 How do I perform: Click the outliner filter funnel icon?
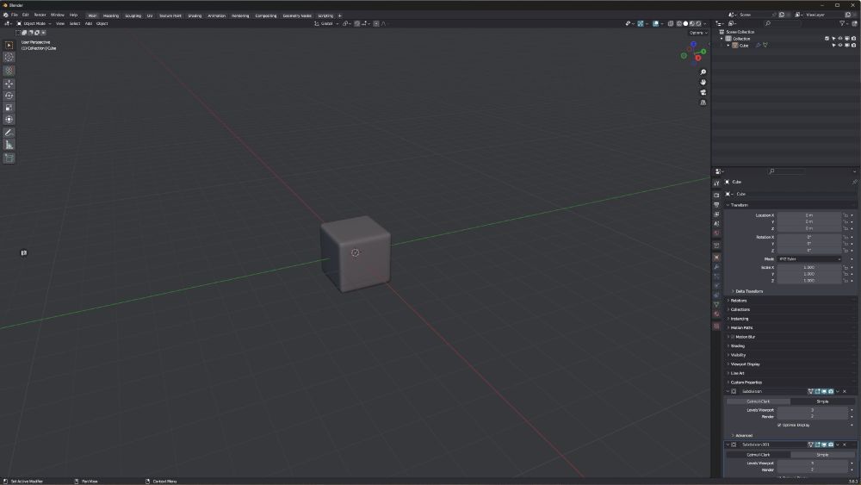click(842, 23)
